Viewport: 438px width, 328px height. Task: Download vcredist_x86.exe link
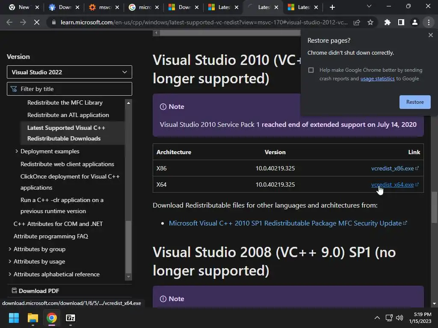click(x=393, y=168)
